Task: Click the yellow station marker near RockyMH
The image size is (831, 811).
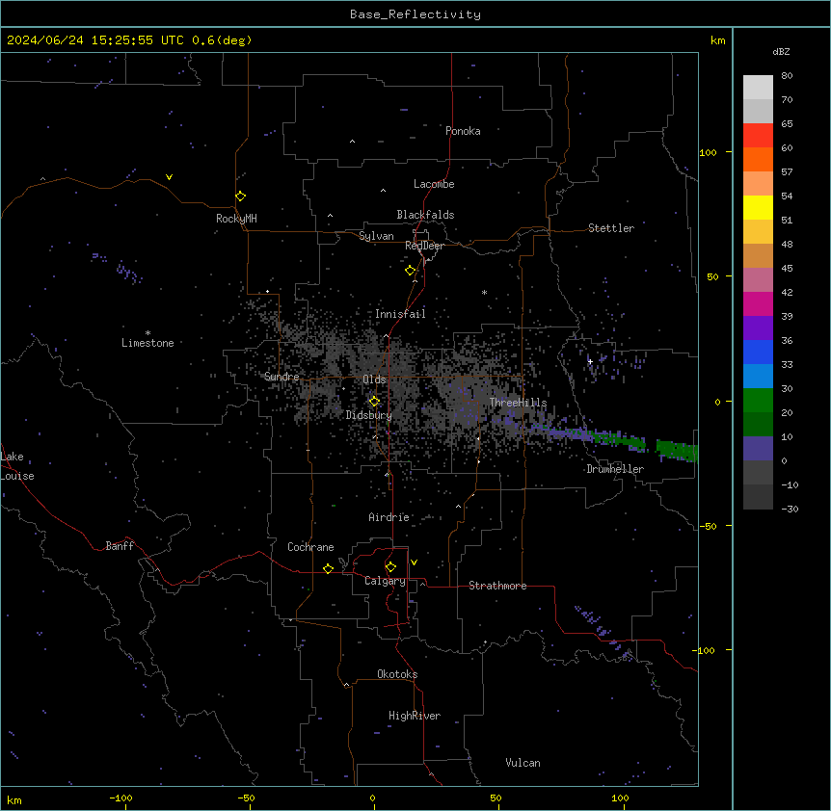Action: [241, 196]
